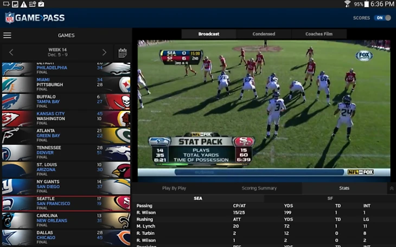This screenshot has width=396, height=247.
Task: Select the Miami vs Pittsburgh game
Action: click(x=65, y=84)
